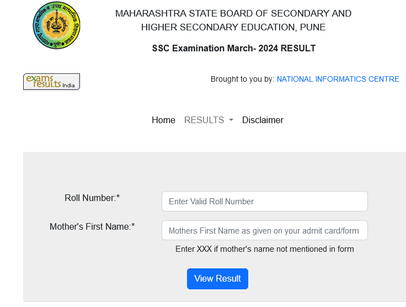Image resolution: width=406 pixels, height=307 pixels.
Task: Open the Disclaimer page
Action: pyautogui.click(x=263, y=120)
